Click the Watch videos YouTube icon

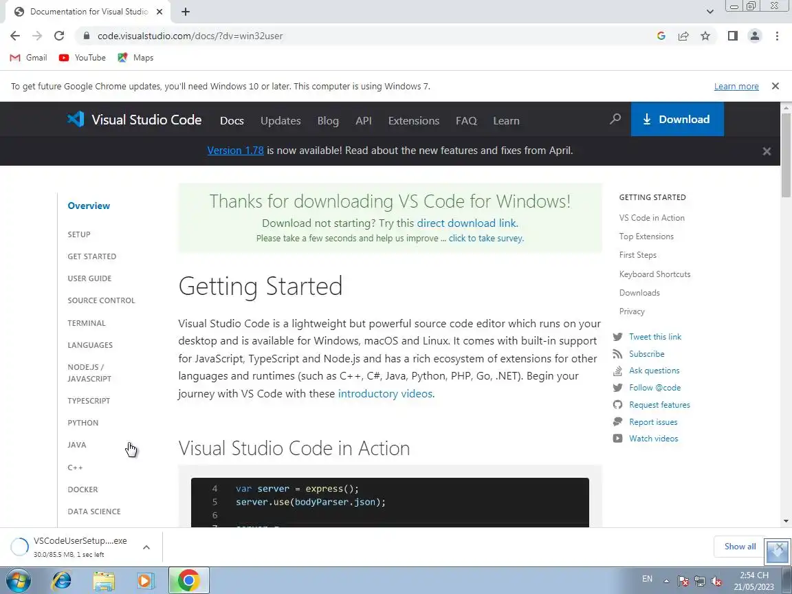pos(617,439)
